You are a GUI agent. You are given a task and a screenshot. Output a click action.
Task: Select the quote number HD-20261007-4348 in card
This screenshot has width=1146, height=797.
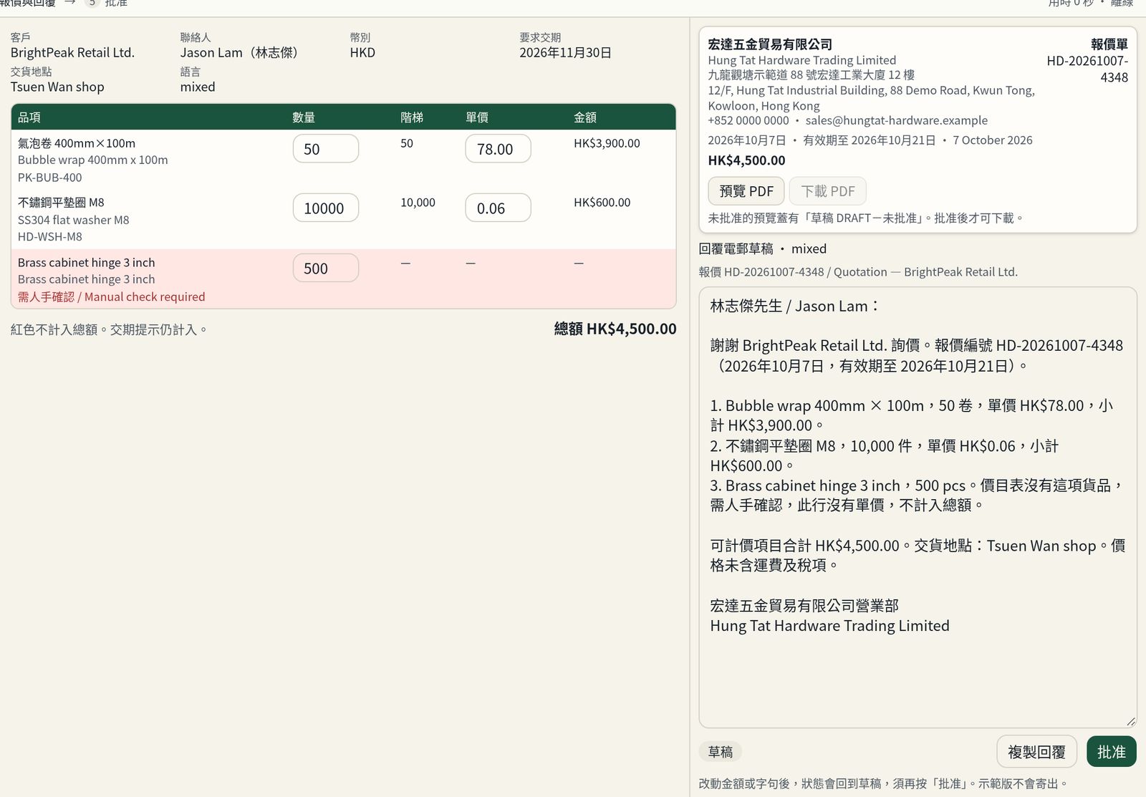(x=1087, y=69)
